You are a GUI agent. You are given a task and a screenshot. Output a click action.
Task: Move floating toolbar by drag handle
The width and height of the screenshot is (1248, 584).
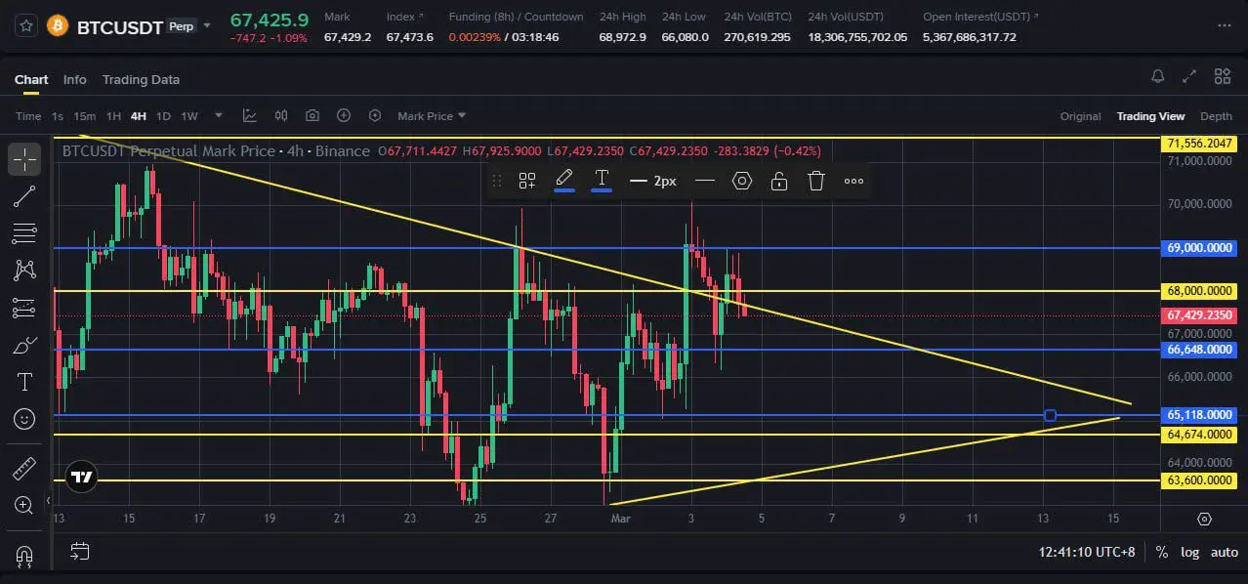497,181
